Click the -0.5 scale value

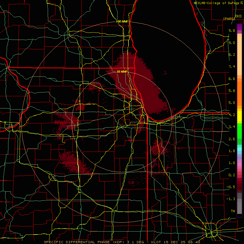point(231,187)
